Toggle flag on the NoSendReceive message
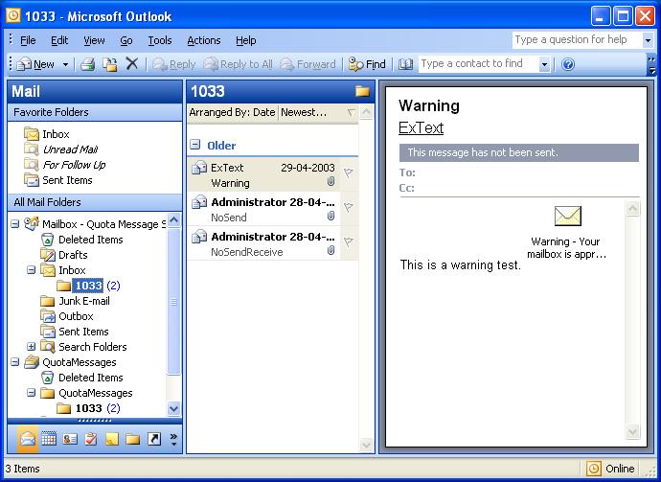The image size is (661, 482). (349, 242)
